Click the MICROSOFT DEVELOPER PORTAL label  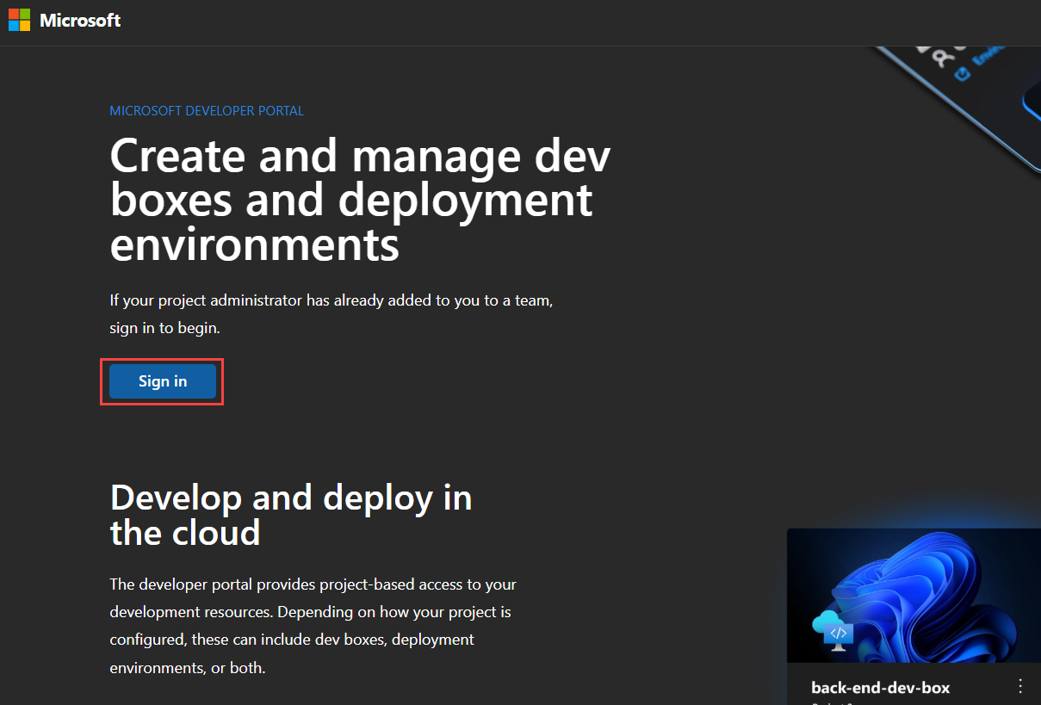207,111
